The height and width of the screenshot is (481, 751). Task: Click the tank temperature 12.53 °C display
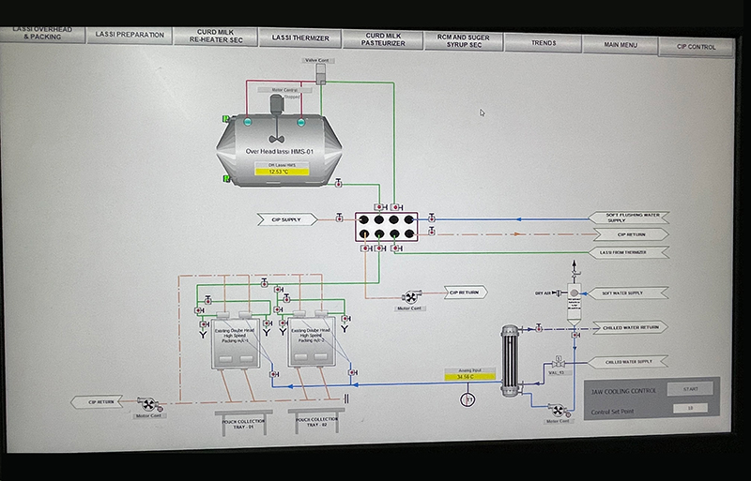click(x=277, y=172)
